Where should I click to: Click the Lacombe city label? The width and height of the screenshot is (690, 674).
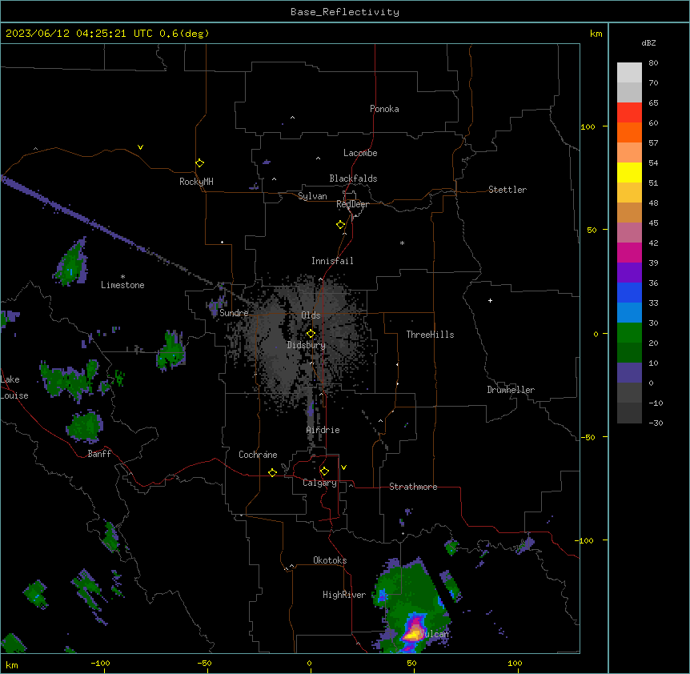[x=360, y=153]
